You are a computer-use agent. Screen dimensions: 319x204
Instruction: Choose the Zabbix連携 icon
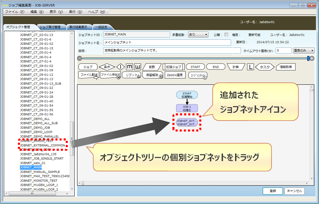pyautogui.click(x=176, y=75)
